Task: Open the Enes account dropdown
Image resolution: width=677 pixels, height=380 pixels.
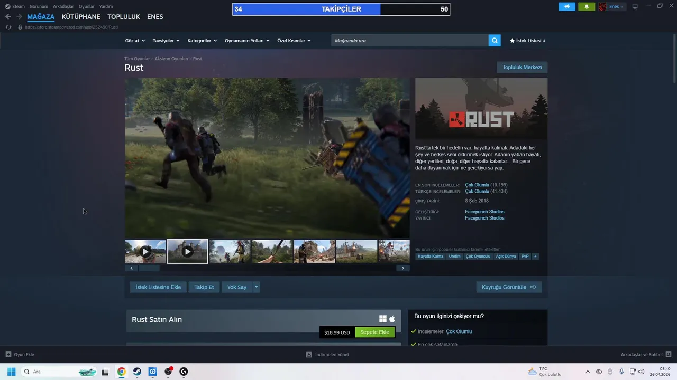Action: (616, 7)
